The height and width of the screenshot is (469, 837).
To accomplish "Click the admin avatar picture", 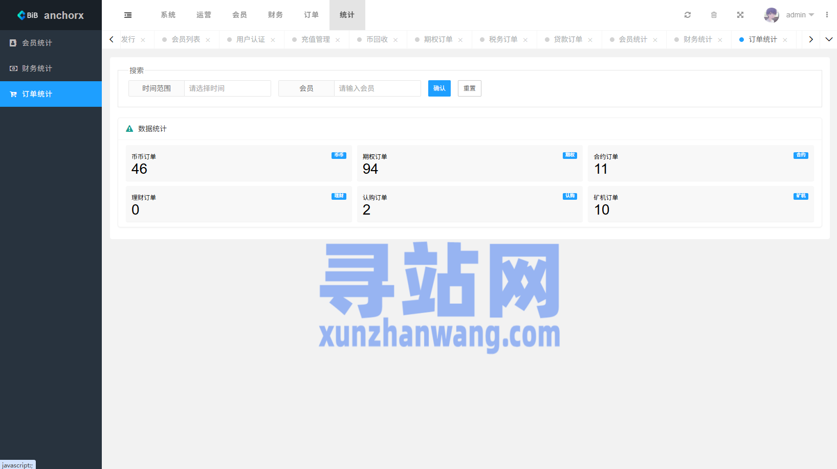I will point(771,15).
